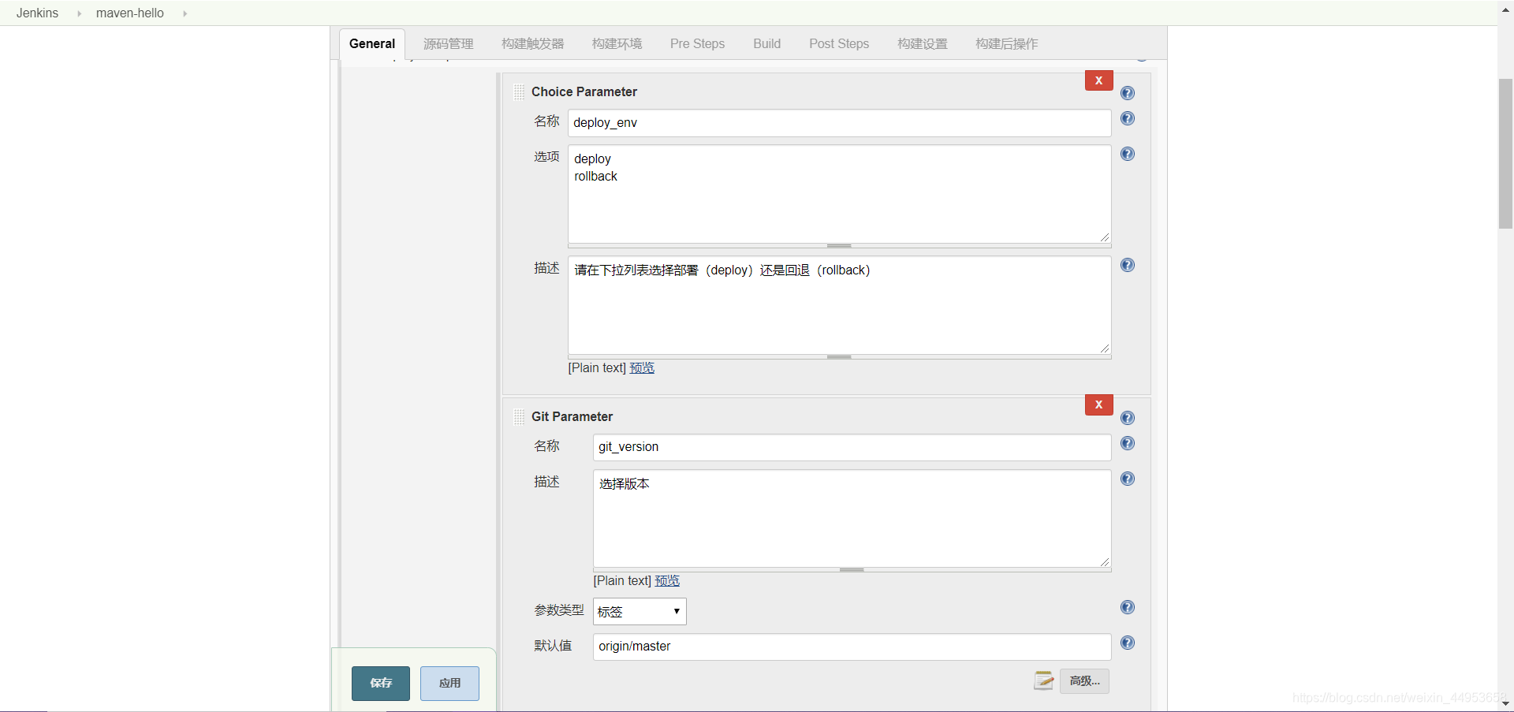Click Git Parameter description textarea 选择版本
The width and height of the screenshot is (1514, 712).
click(852, 519)
